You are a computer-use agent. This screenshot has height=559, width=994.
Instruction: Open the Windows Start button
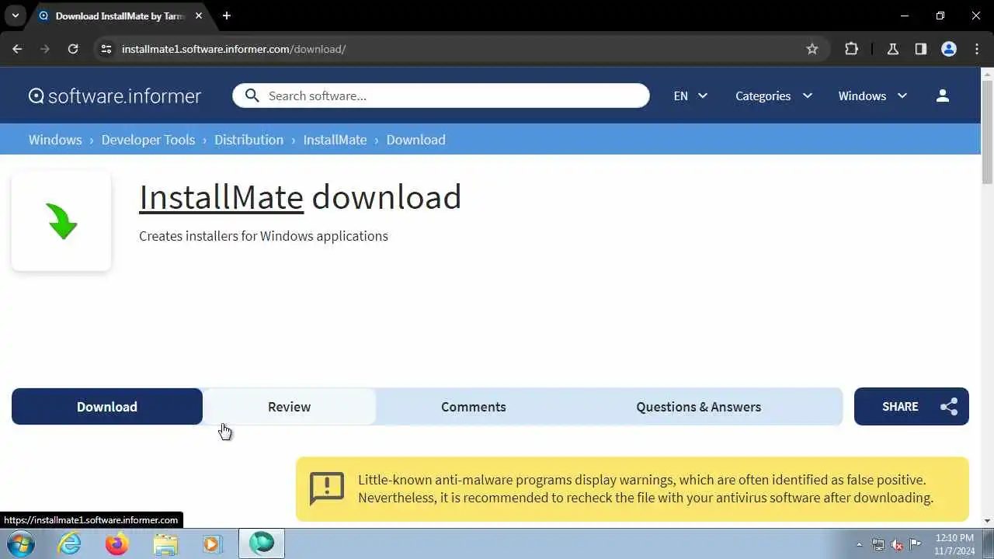(19, 544)
